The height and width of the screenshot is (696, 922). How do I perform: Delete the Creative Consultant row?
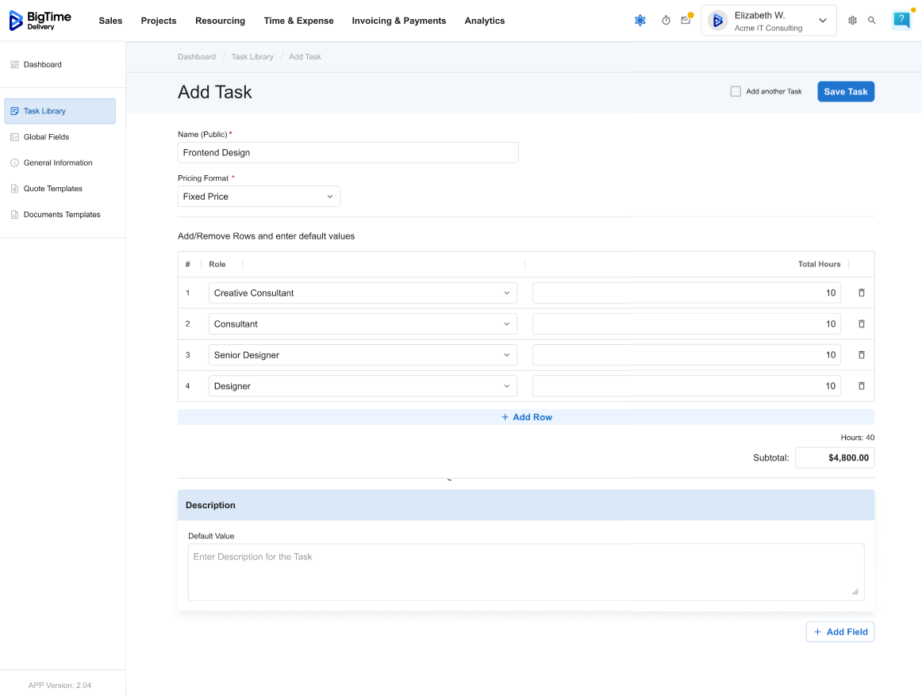coord(862,293)
